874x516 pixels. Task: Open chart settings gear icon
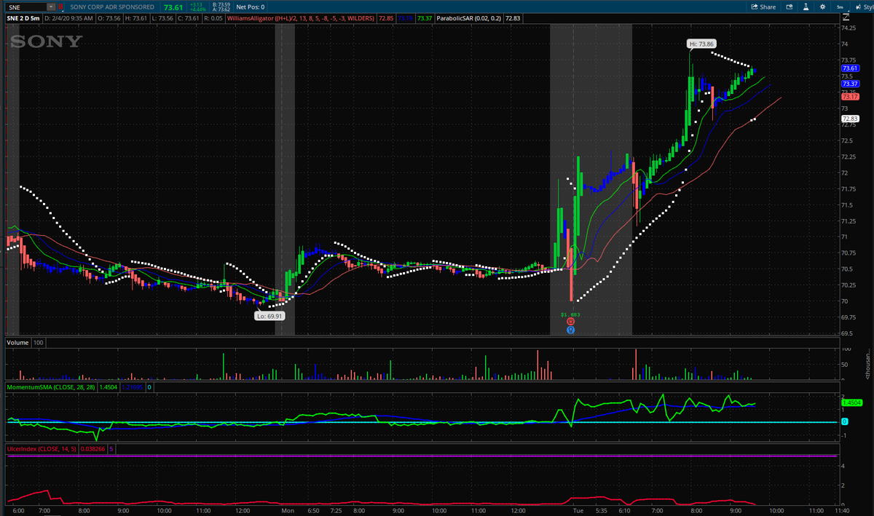tap(822, 7)
